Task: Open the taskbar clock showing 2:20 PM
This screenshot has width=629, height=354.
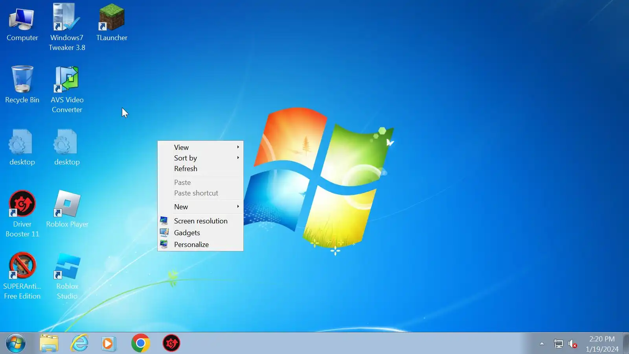Action: coord(602,344)
